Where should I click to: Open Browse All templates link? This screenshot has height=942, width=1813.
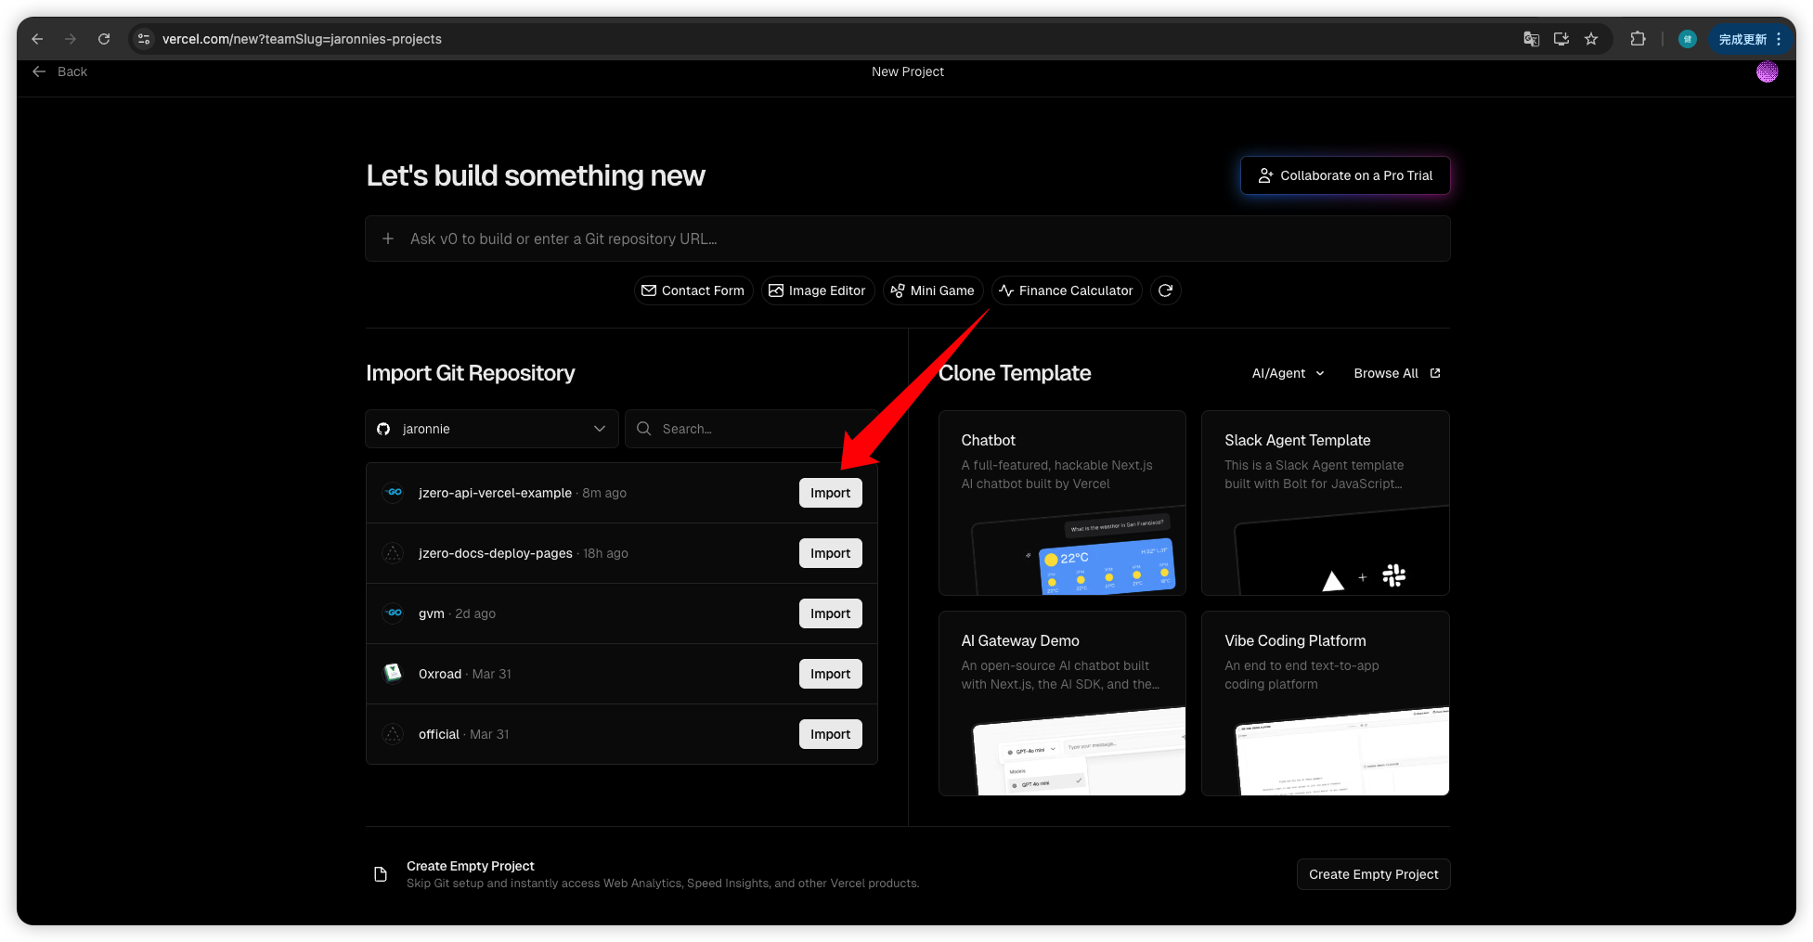(1396, 373)
